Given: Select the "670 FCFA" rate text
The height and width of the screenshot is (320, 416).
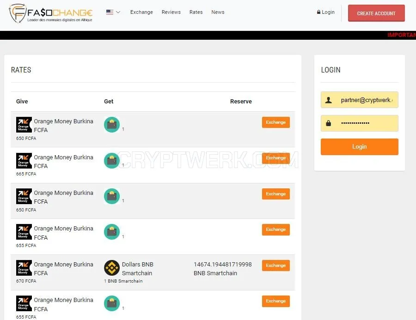Looking at the screenshot, I should point(26,281).
